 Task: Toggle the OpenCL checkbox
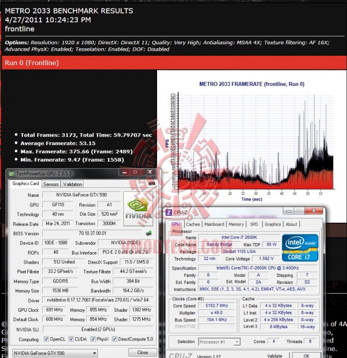(x=46, y=339)
